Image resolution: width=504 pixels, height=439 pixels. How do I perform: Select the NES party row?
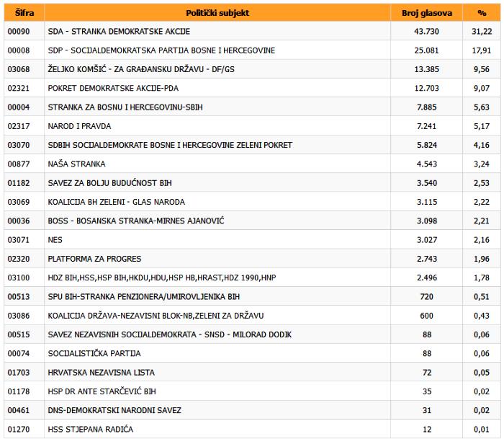coord(252,240)
